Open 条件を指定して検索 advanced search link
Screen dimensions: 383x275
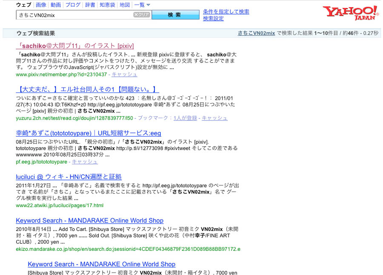pos(226,12)
